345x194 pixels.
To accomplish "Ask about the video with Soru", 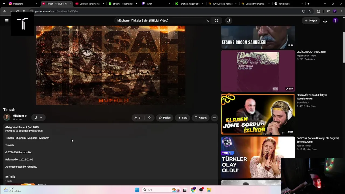I will [x=182, y=118].
